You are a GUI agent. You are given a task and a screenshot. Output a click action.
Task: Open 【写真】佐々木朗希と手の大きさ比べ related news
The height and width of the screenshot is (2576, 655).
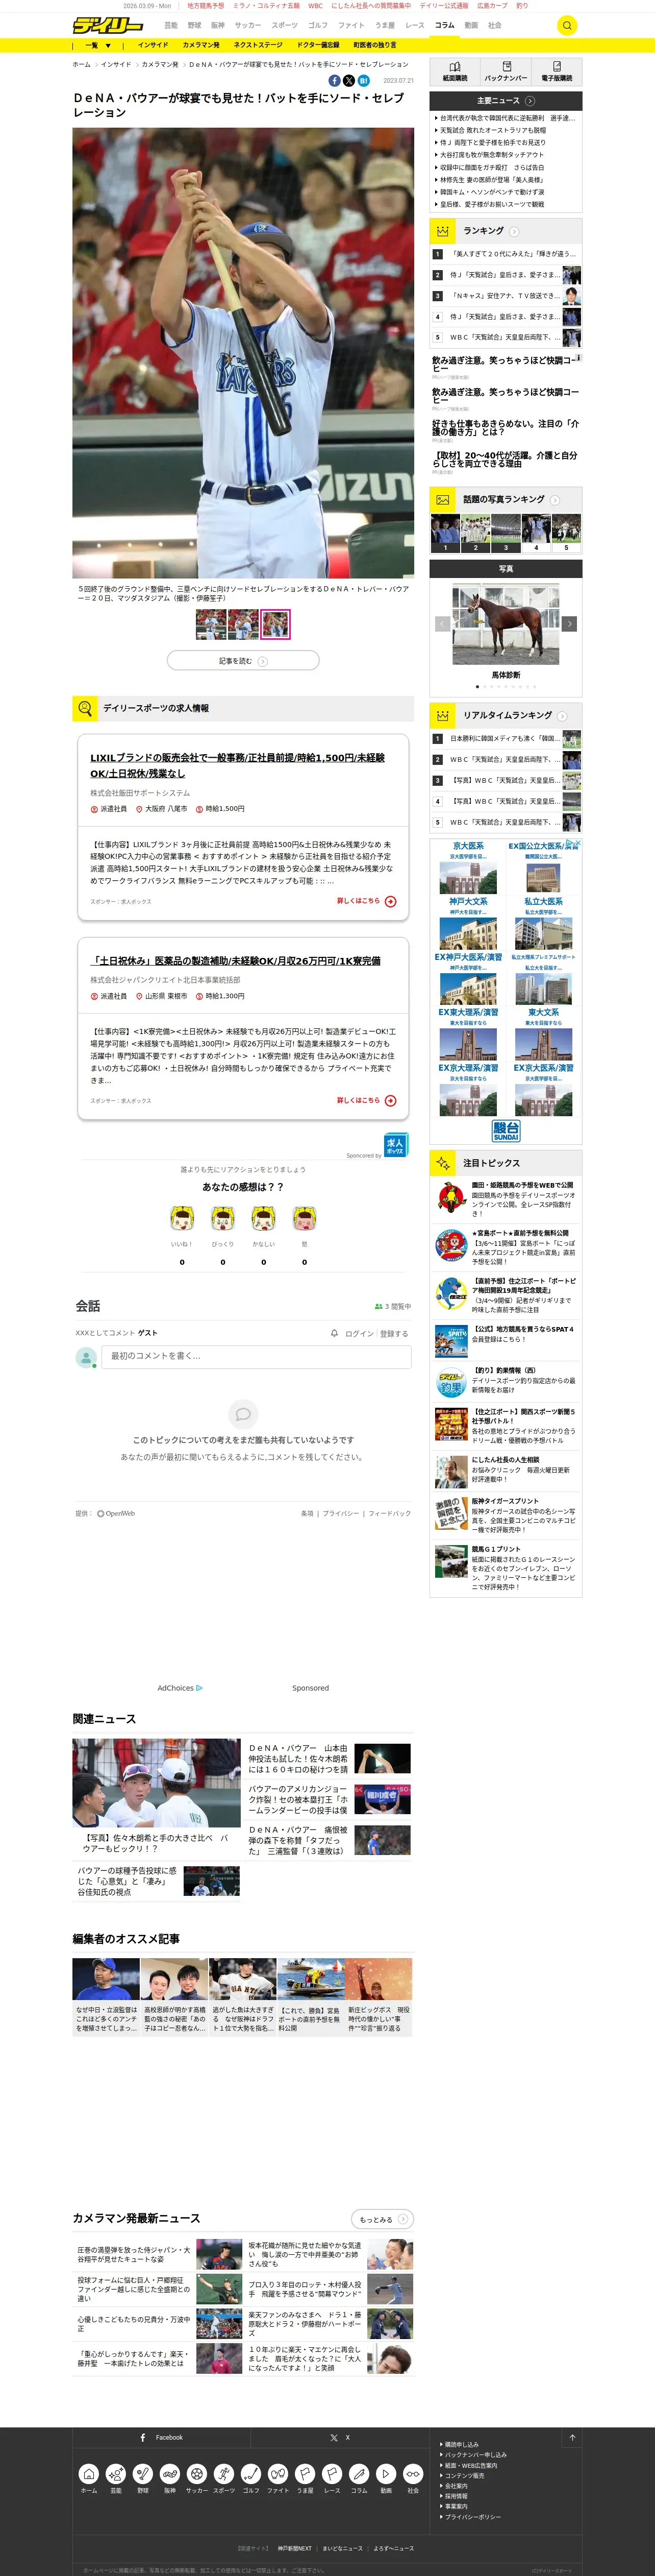[156, 1796]
